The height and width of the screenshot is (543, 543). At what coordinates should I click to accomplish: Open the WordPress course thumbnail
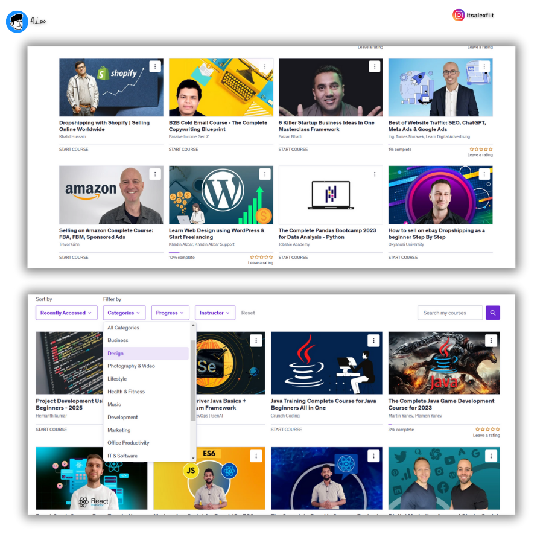click(x=221, y=195)
